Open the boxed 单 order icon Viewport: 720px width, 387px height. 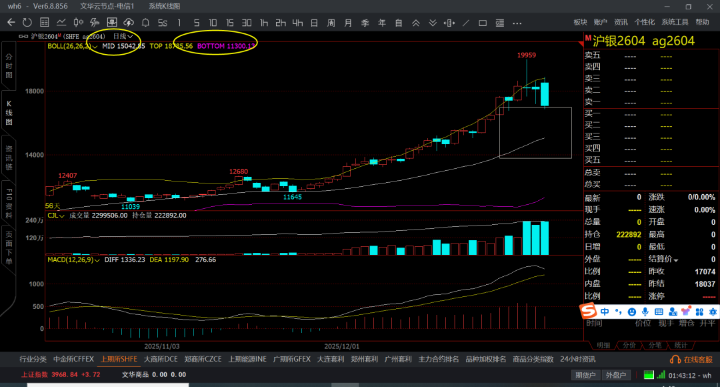tap(111, 23)
